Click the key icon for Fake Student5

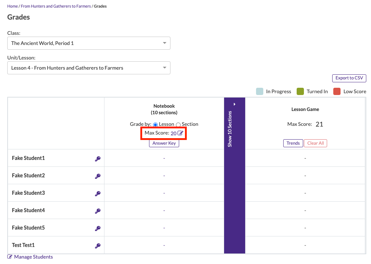(x=98, y=228)
